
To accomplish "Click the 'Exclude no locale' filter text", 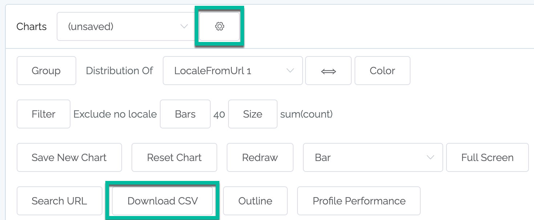I will coord(115,114).
